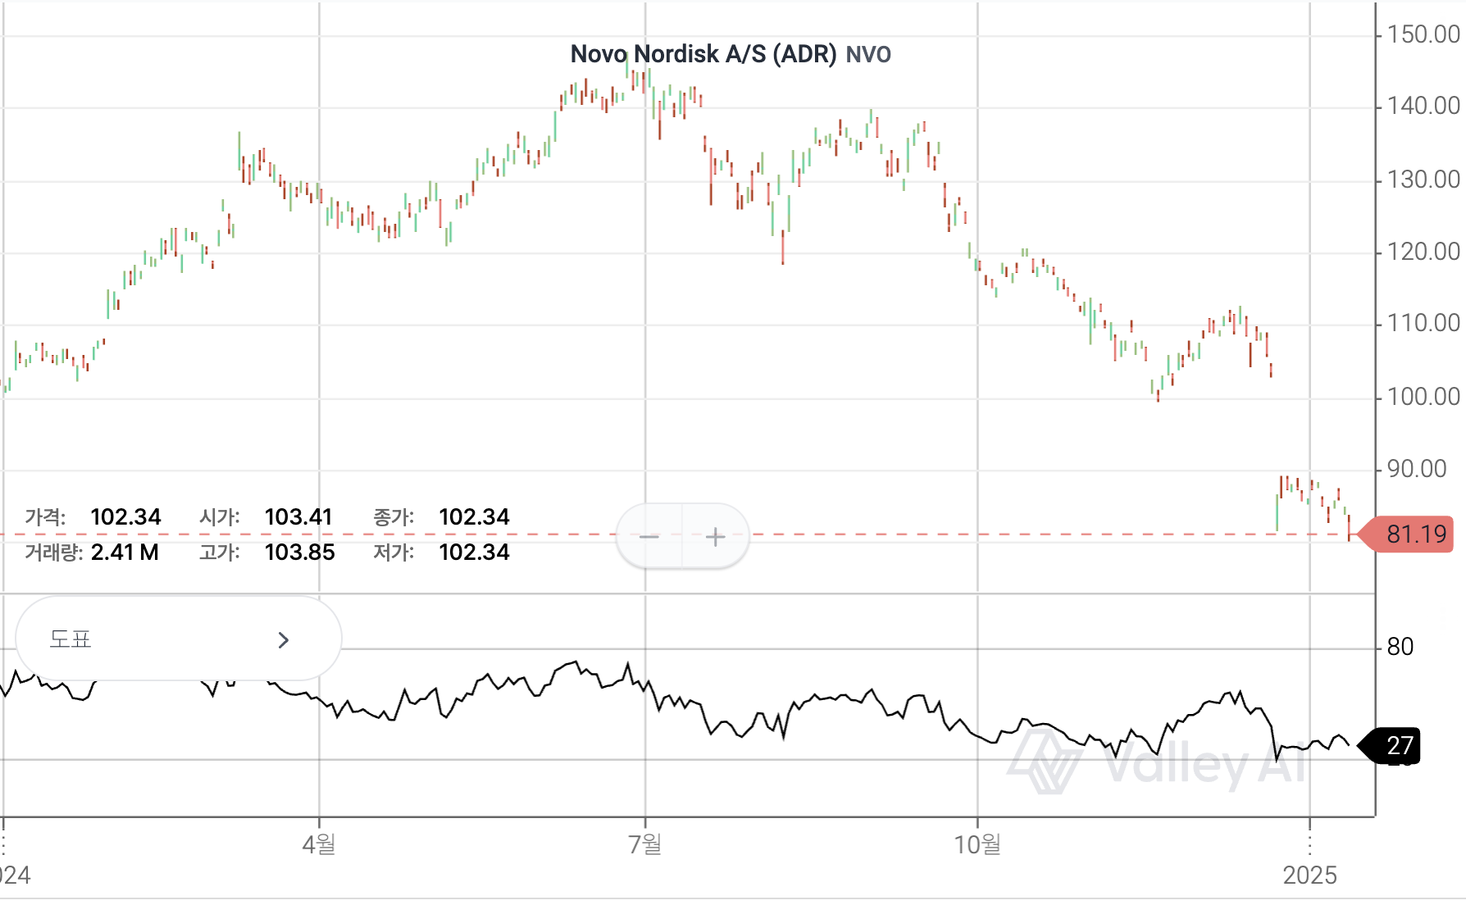This screenshot has height=905, width=1466.
Task: Click the 시가 103.41 open price readout
Action: (266, 517)
